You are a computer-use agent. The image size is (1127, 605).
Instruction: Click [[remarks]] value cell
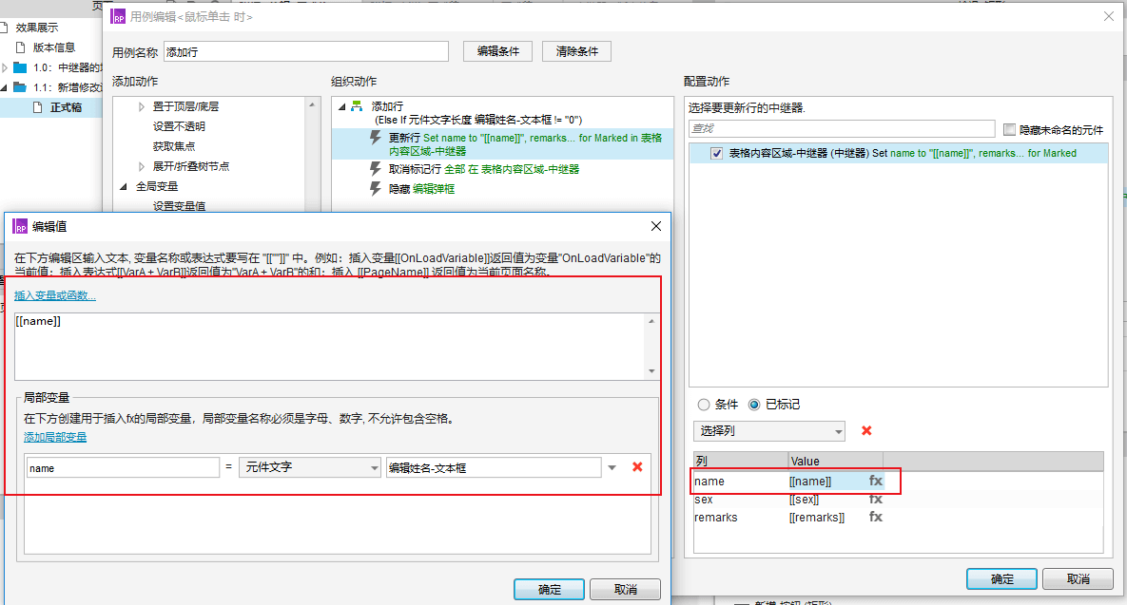point(817,518)
